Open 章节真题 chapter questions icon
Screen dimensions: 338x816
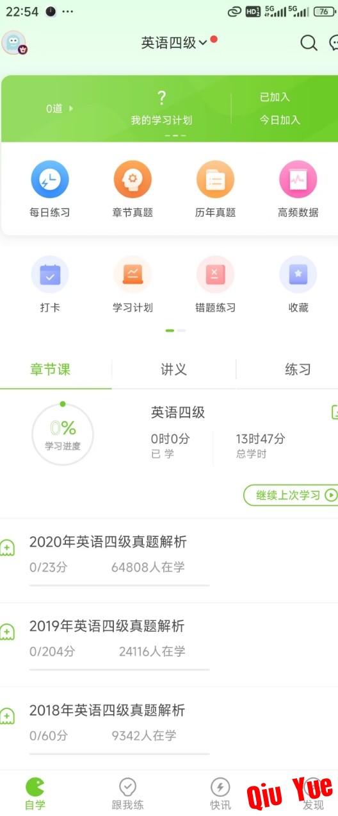(133, 180)
